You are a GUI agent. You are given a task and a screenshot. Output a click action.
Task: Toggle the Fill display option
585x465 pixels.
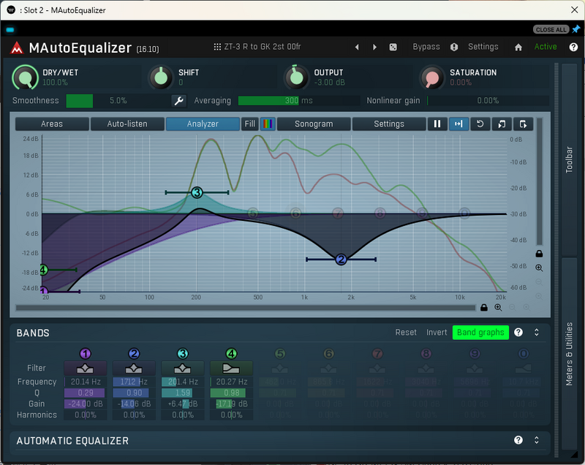[249, 124]
